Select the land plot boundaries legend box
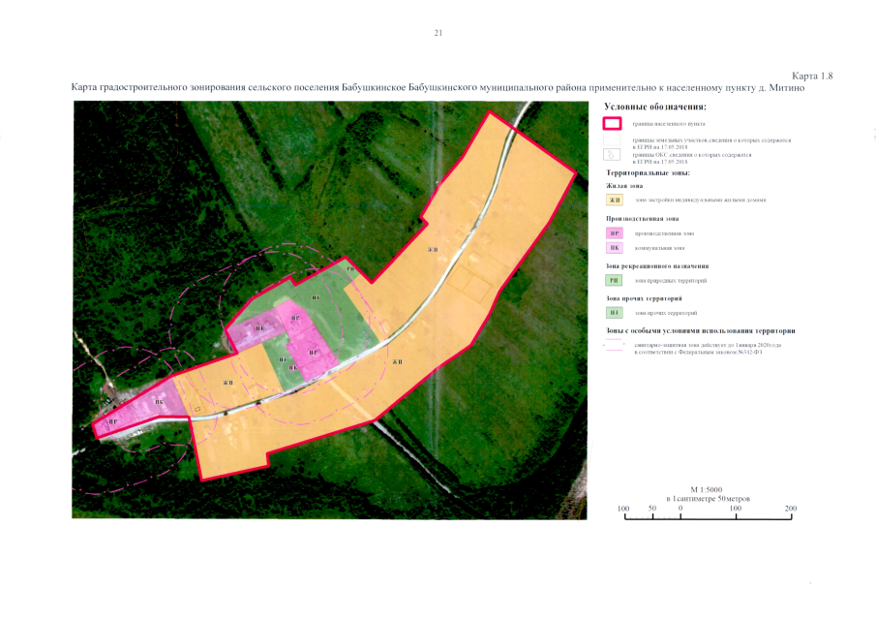Image resolution: width=876 pixels, height=620 pixels. [612, 141]
